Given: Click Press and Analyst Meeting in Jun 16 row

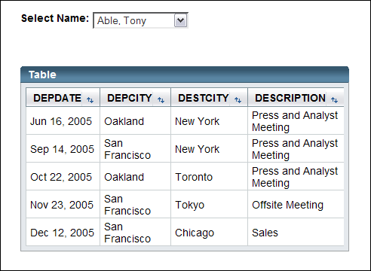Looking at the screenshot, I should coord(296,121).
